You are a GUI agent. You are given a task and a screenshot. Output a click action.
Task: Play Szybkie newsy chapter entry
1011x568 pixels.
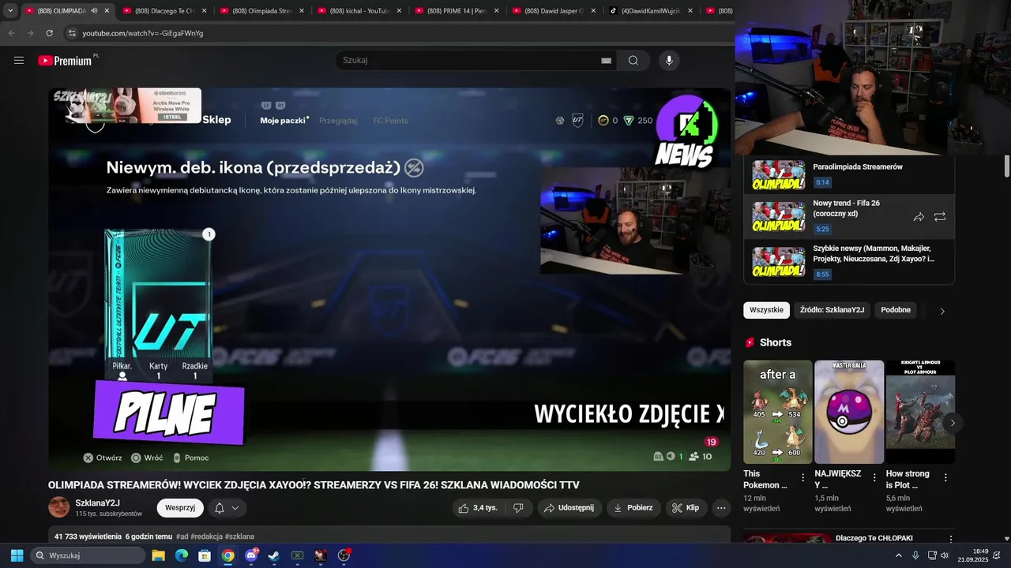click(849, 263)
